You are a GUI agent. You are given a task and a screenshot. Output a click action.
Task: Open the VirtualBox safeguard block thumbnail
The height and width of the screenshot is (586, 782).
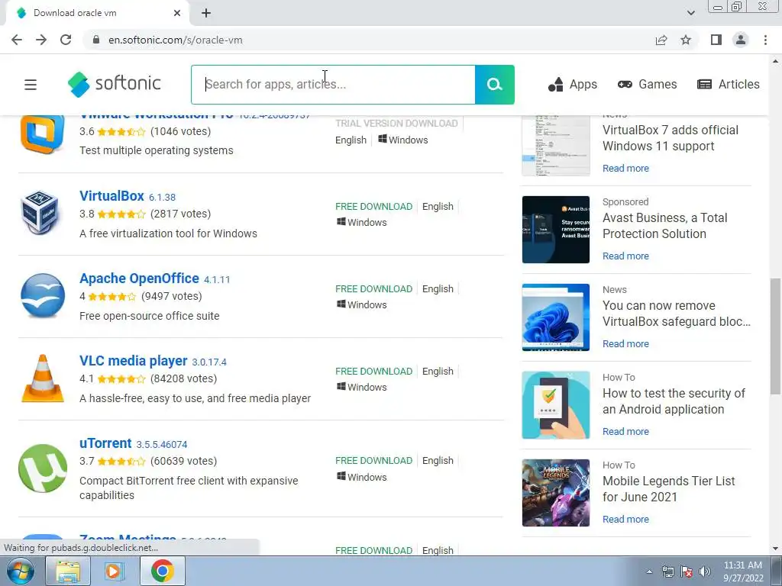click(556, 317)
